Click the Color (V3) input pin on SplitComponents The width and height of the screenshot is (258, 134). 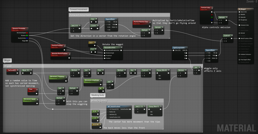(x=173, y=50)
